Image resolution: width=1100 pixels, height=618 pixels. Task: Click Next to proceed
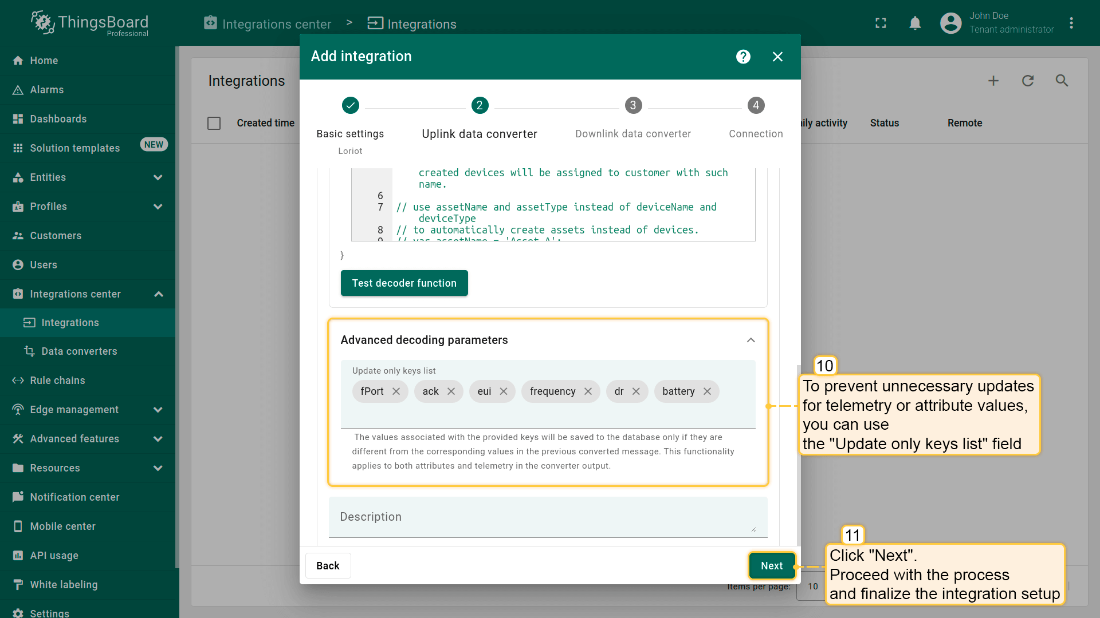[x=771, y=565]
